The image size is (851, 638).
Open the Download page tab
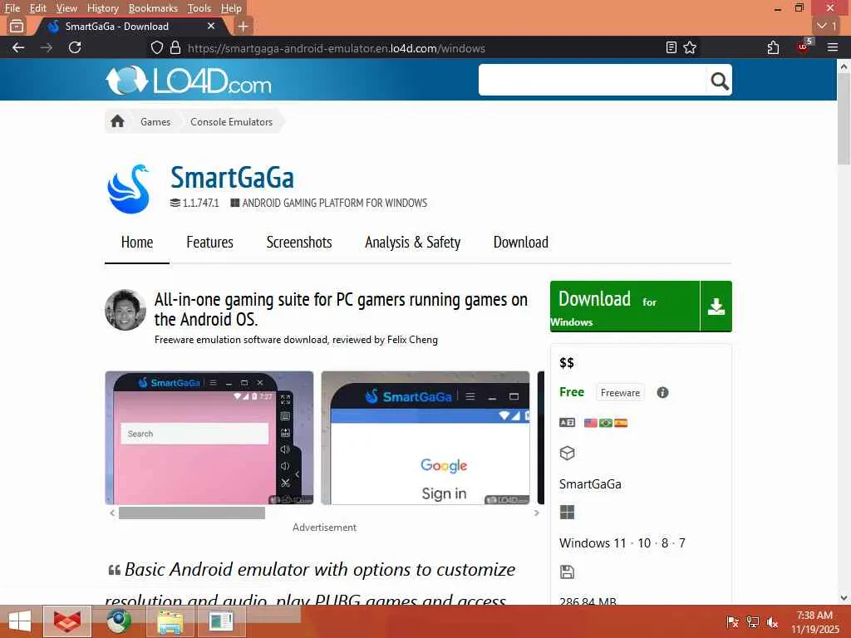520,242
